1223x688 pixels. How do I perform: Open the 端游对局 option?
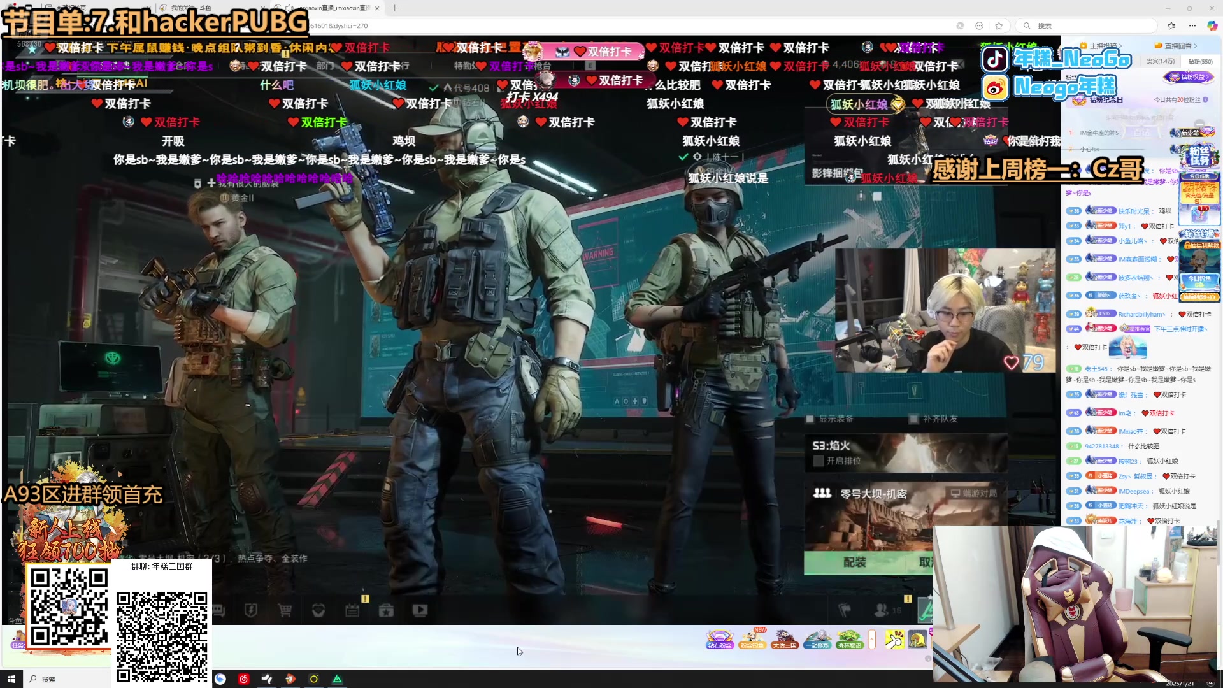974,494
